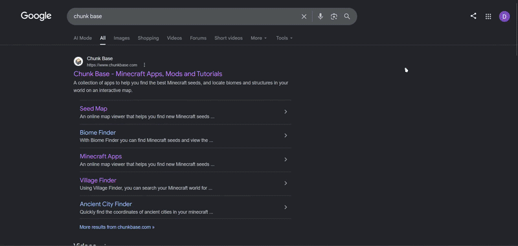Click into the search field containing chunk base

click(185, 16)
